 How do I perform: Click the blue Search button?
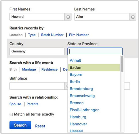pos(20,125)
